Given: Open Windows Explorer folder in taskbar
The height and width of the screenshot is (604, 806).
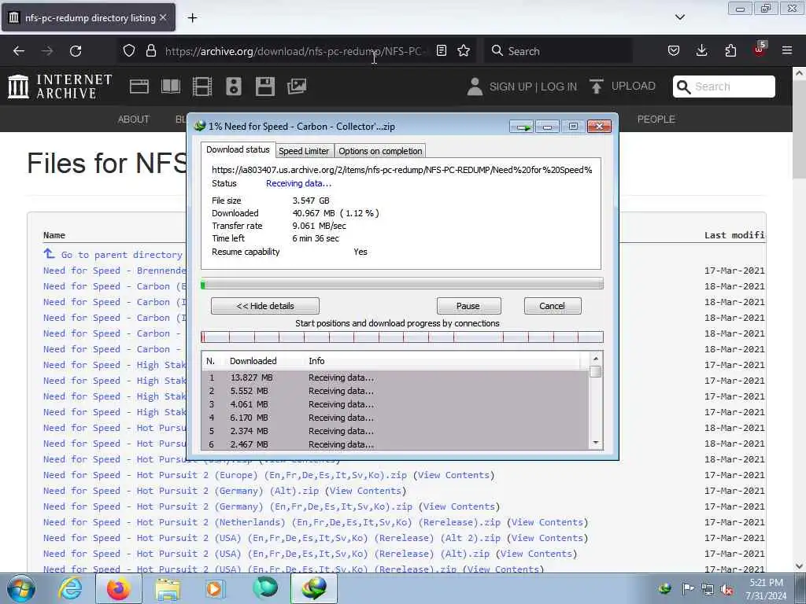Looking at the screenshot, I should tap(168, 588).
